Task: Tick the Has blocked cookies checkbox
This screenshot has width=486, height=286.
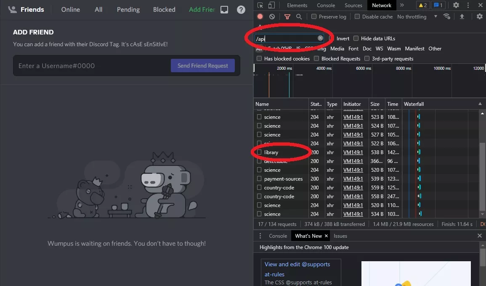Action: click(x=259, y=58)
